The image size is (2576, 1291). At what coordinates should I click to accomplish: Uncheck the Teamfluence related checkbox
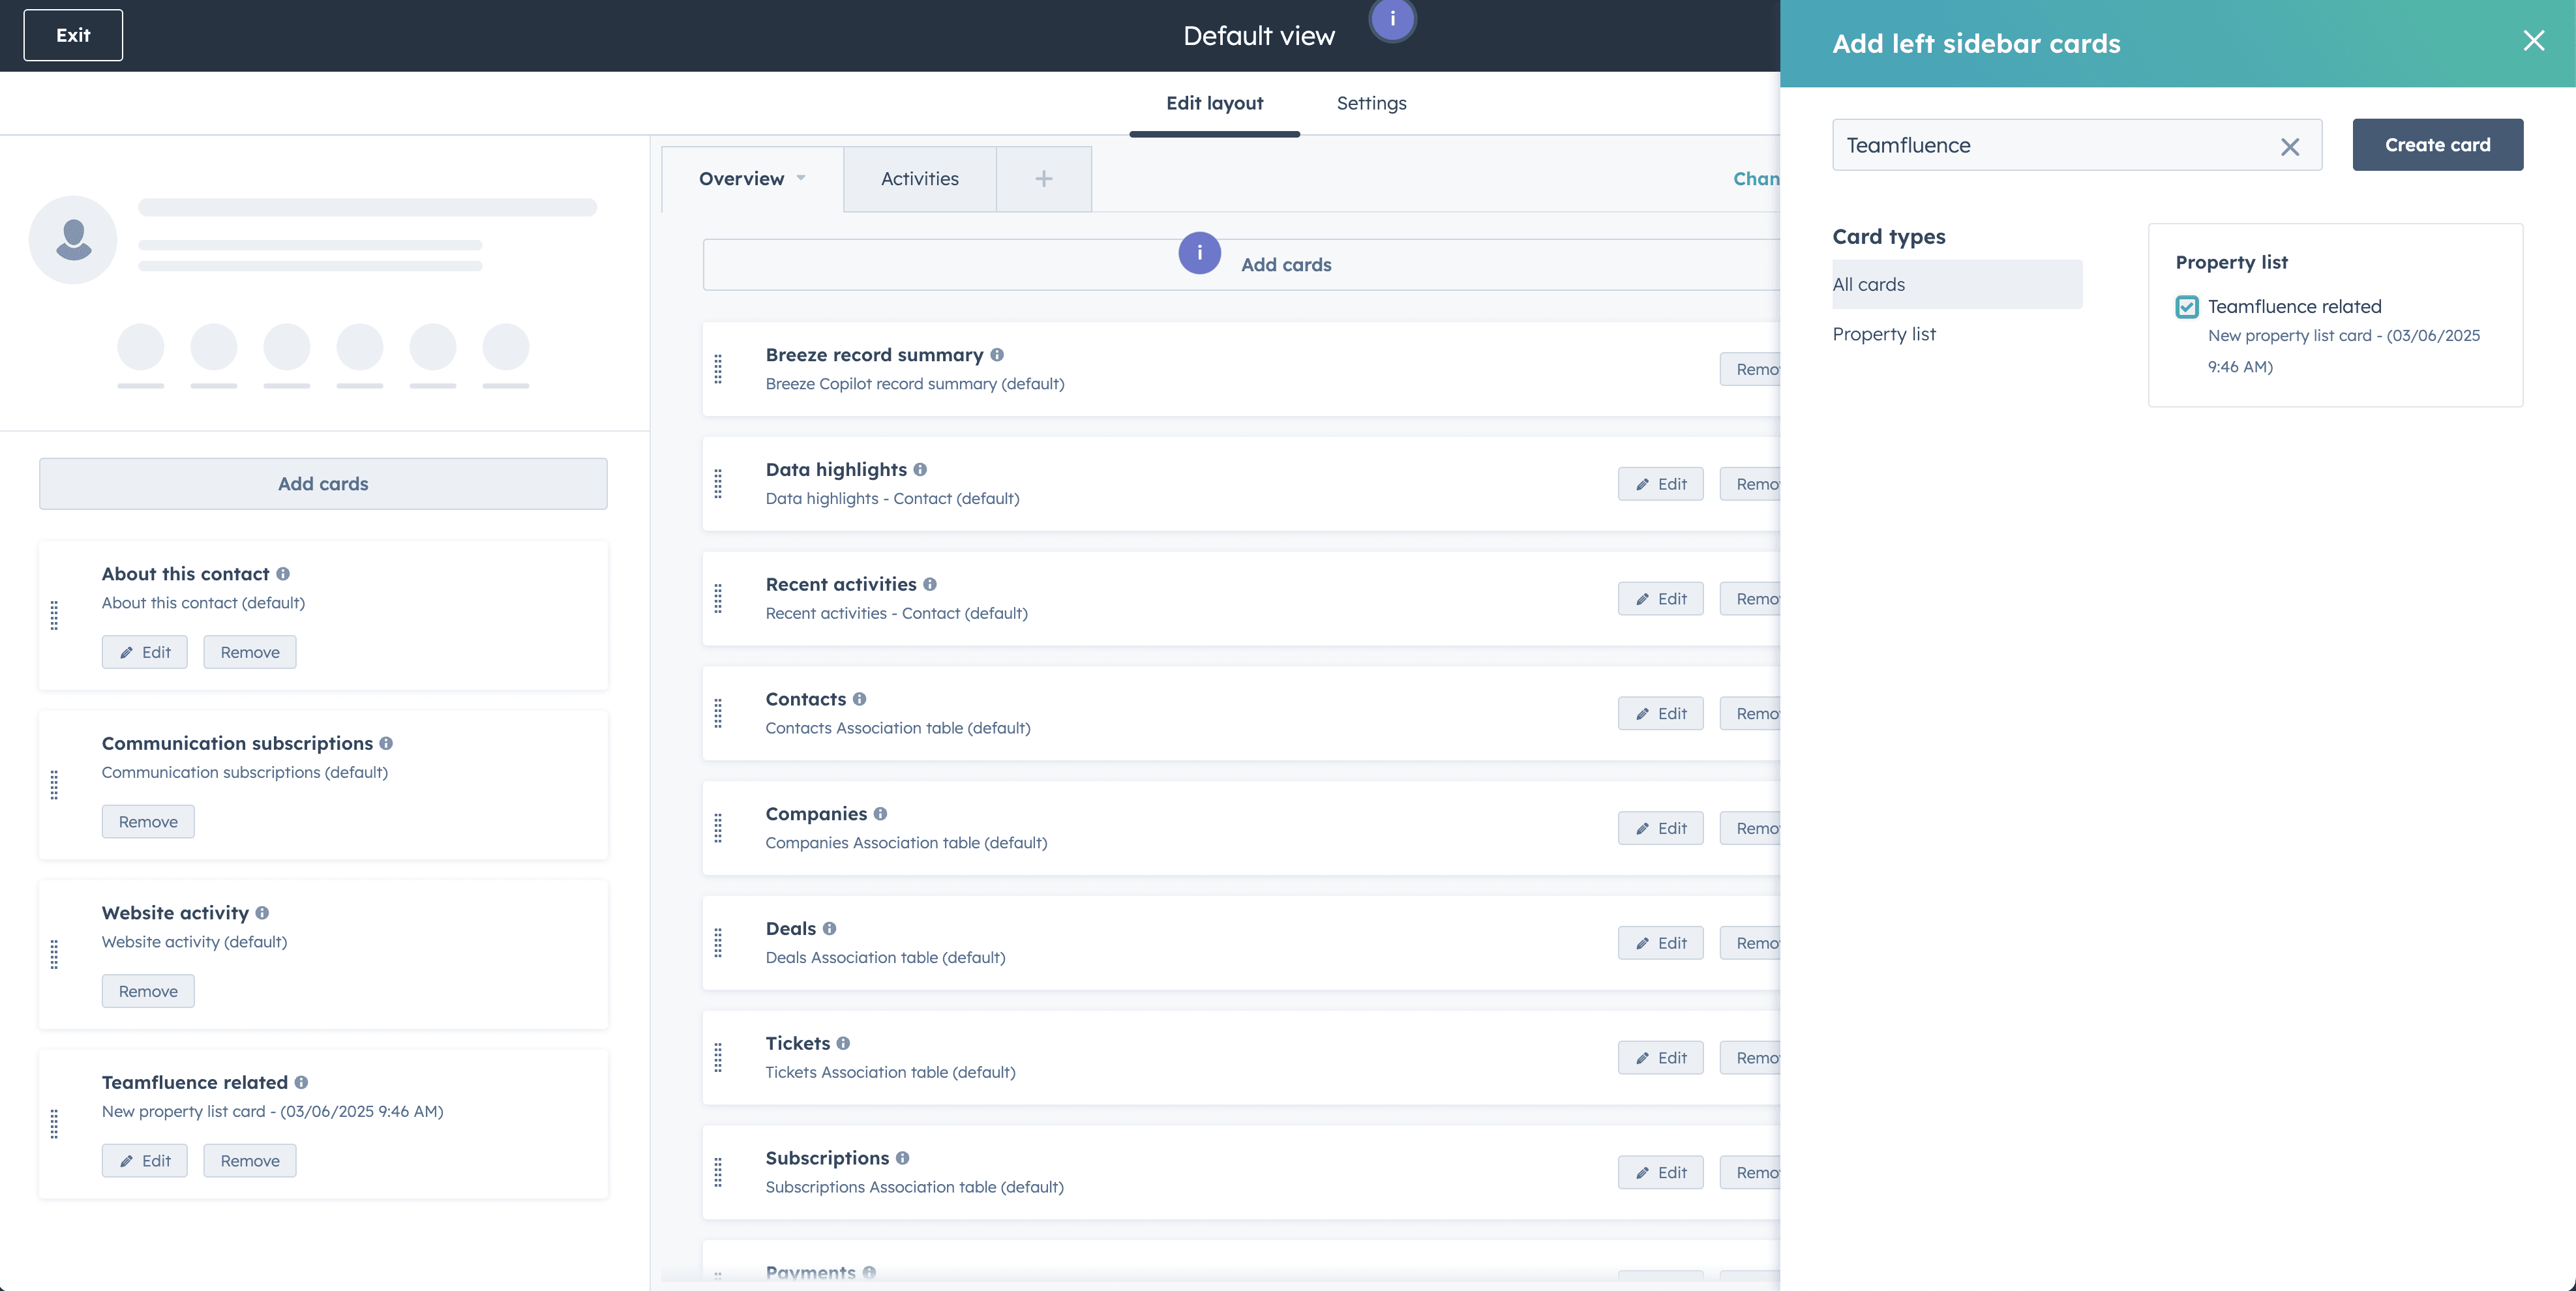pyautogui.click(x=2186, y=307)
